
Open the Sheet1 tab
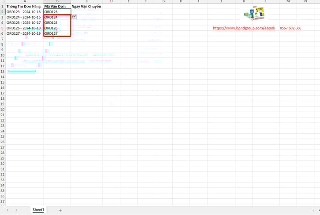38,210
